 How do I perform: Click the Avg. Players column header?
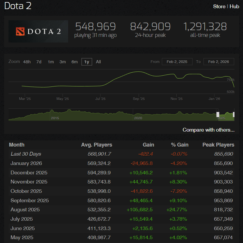97,145
